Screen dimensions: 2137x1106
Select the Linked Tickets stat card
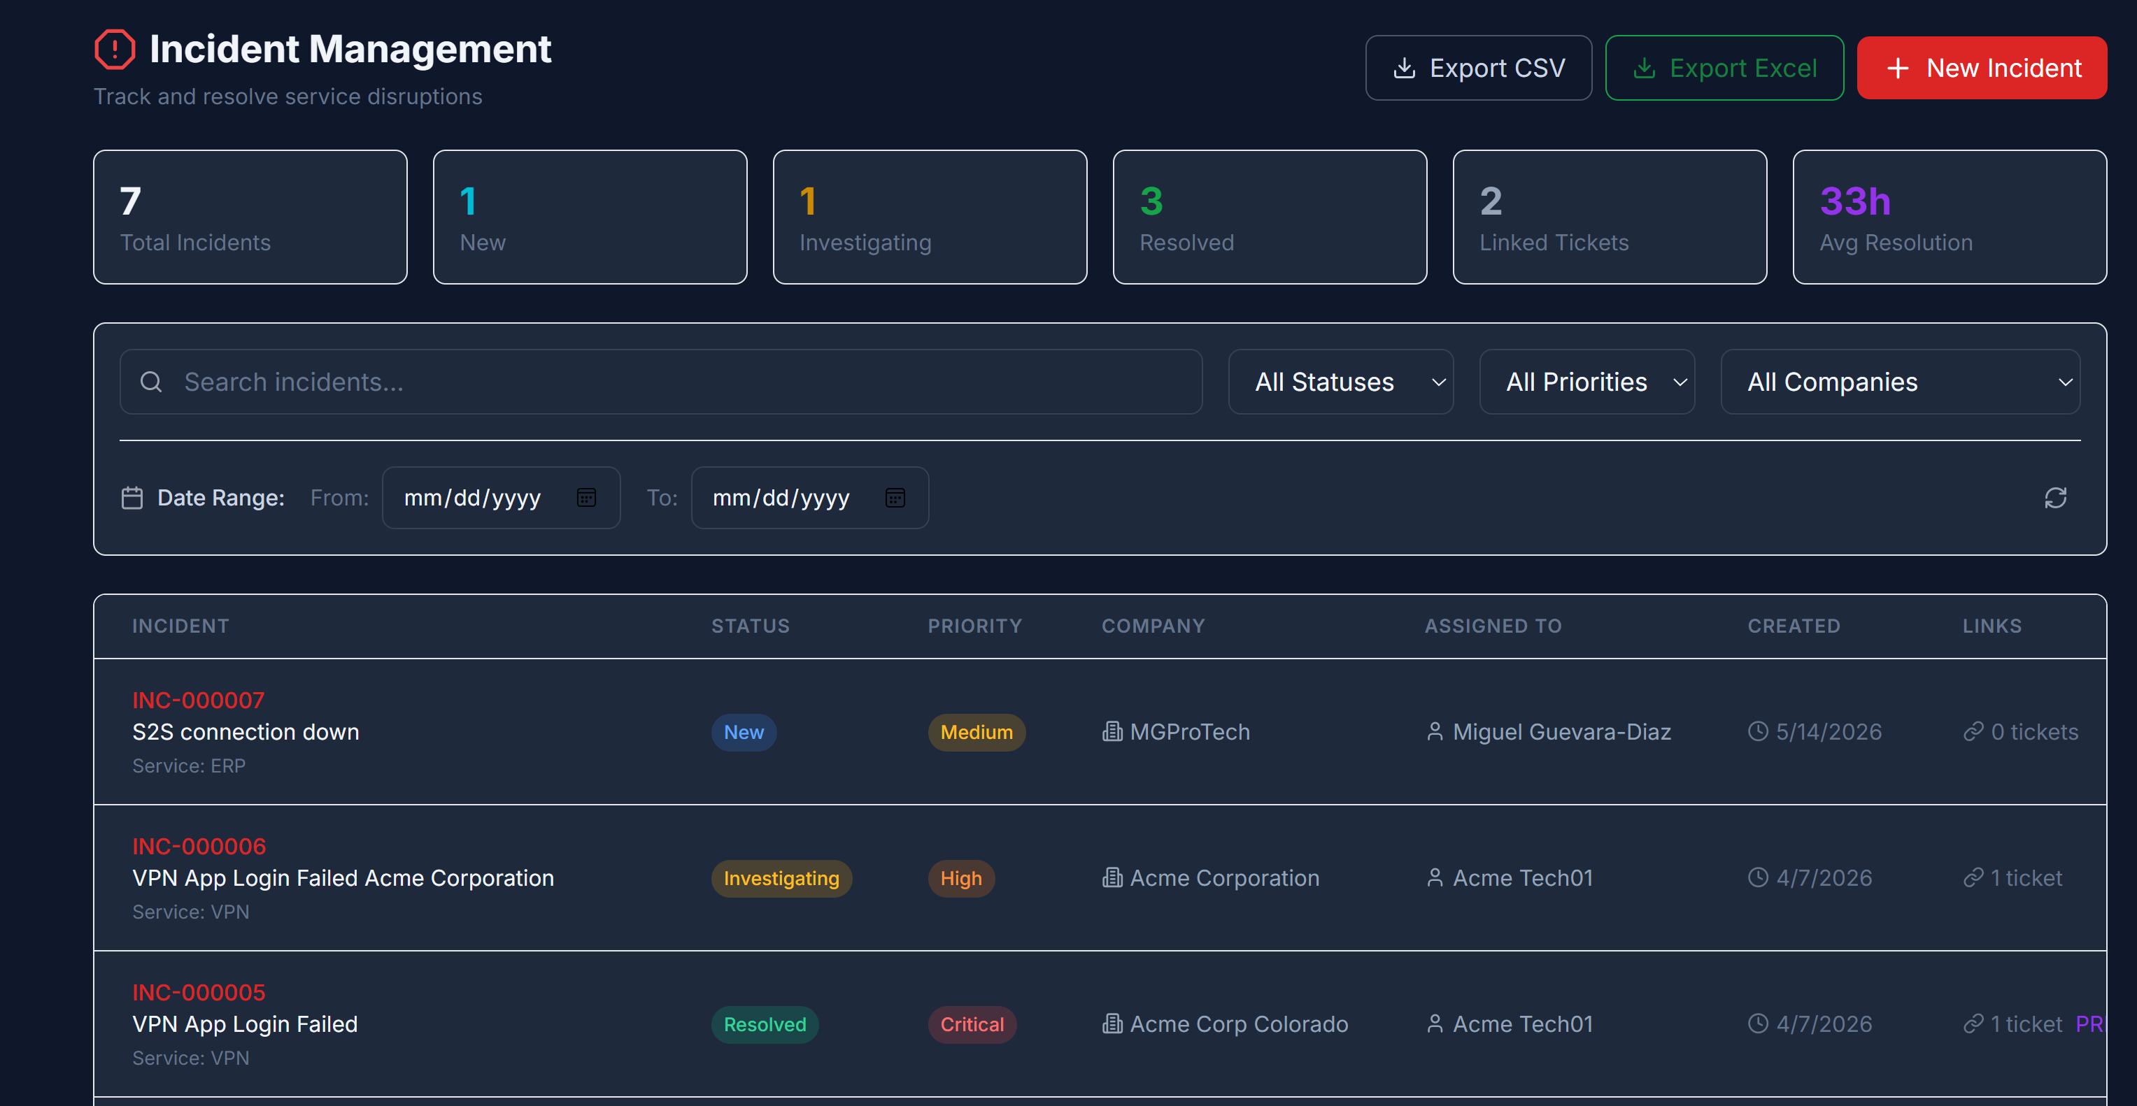1610,217
